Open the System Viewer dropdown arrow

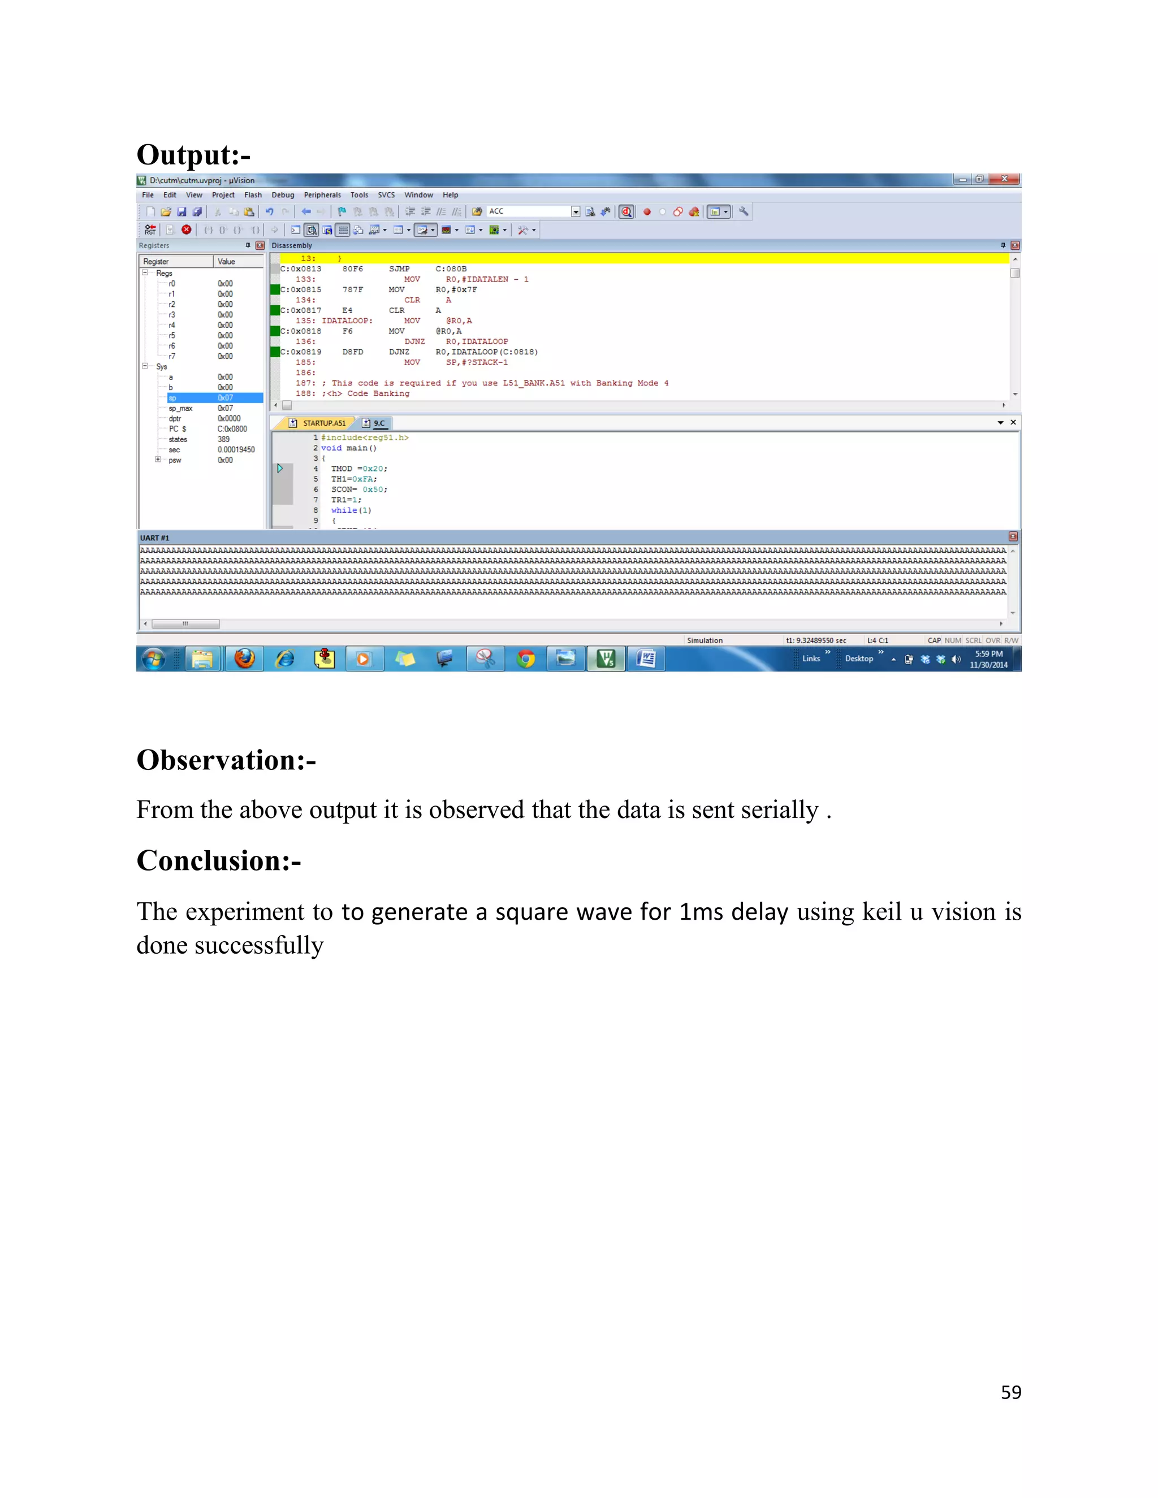[505, 231]
